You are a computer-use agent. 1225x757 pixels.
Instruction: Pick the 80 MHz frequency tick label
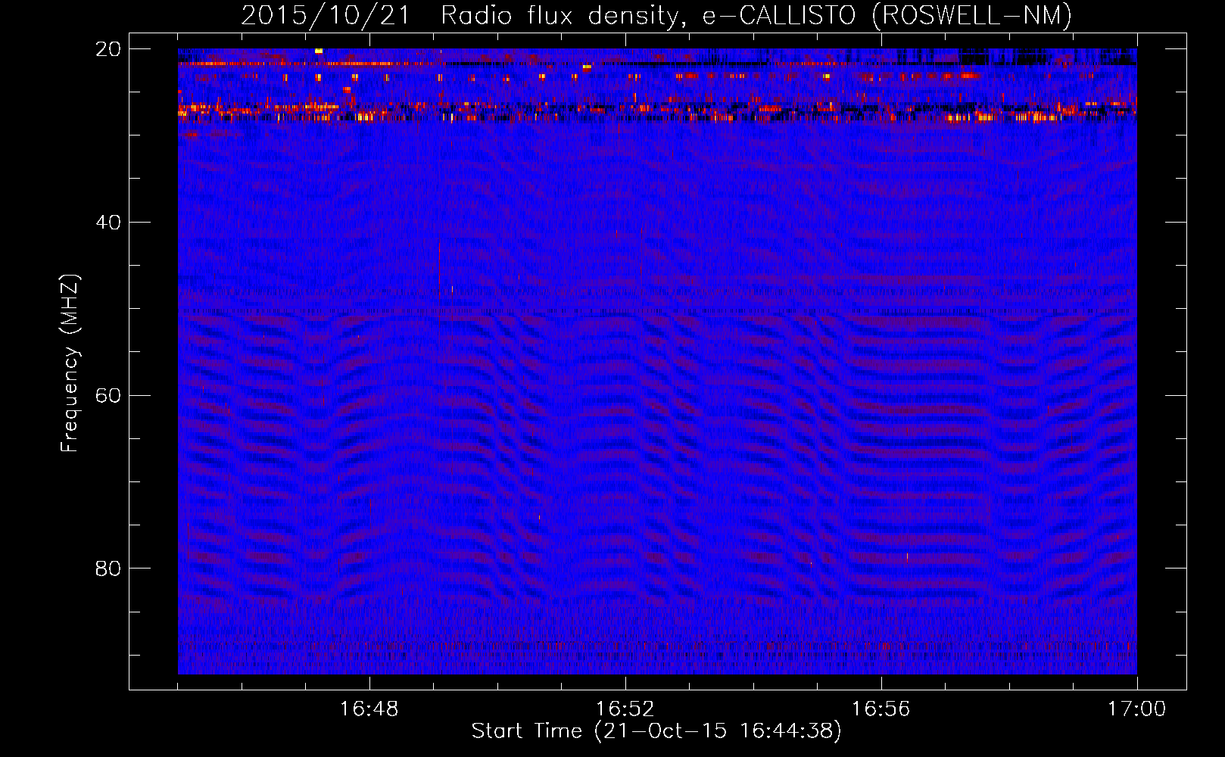[x=108, y=569]
